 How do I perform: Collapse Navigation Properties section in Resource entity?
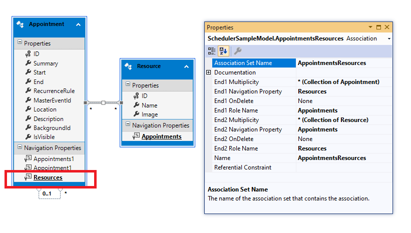tap(128, 124)
